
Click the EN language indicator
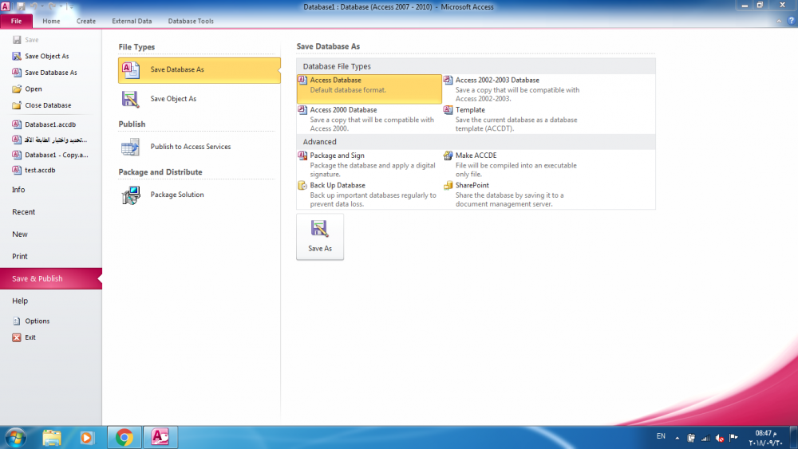[x=661, y=436]
